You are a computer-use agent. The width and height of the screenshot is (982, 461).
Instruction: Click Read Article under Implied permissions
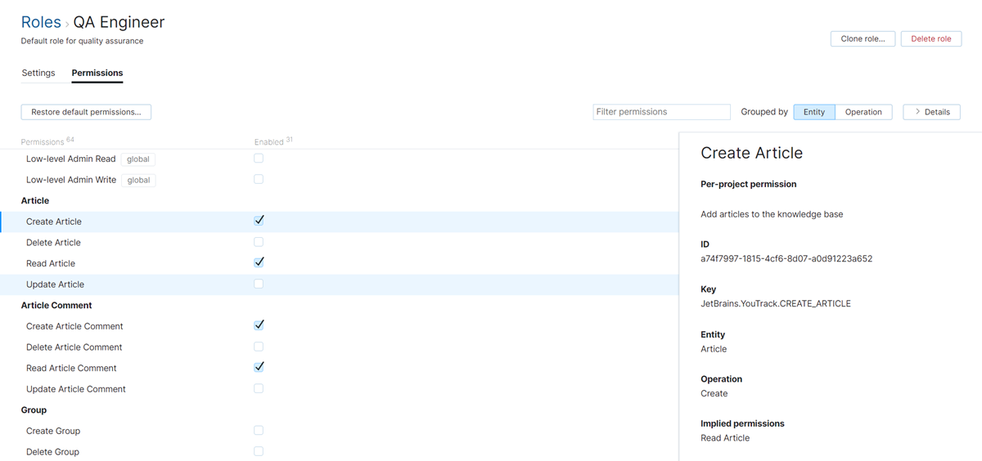725,438
